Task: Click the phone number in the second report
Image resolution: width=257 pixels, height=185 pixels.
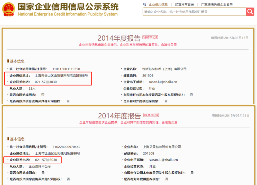Action: (46, 160)
